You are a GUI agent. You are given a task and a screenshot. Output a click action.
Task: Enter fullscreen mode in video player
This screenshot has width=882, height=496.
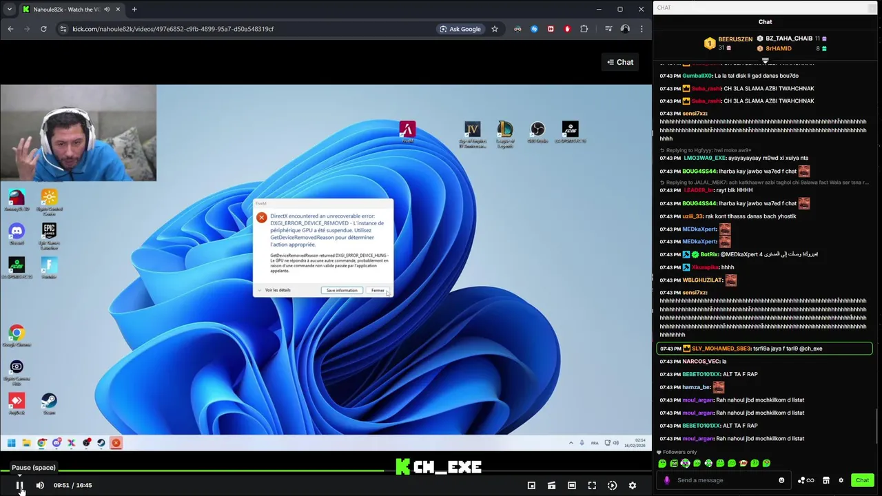(x=592, y=486)
